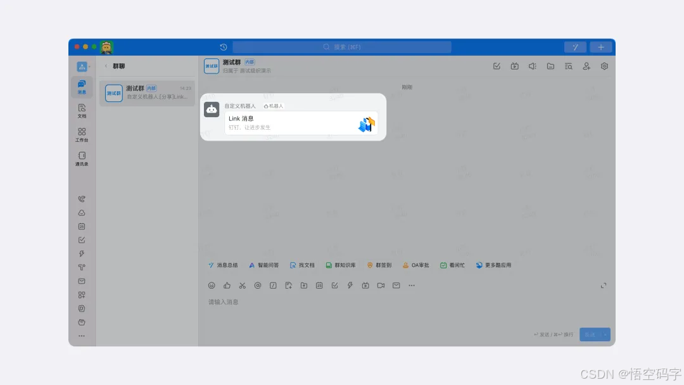684x385 pixels.
Task: Open the calendar icon in left sidebar
Action: 82,226
